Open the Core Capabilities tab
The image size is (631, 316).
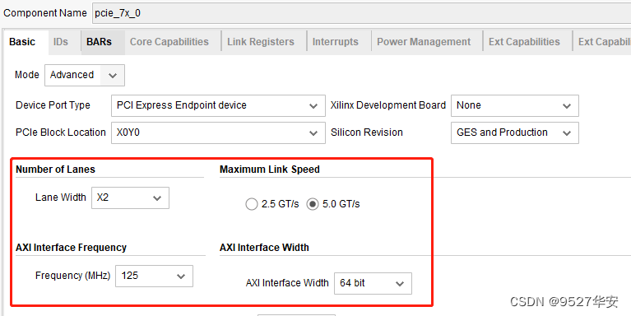[169, 42]
